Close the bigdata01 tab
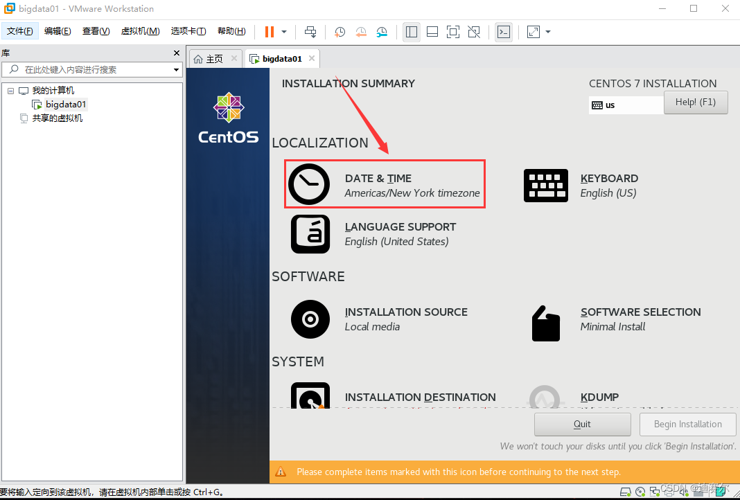 312,58
